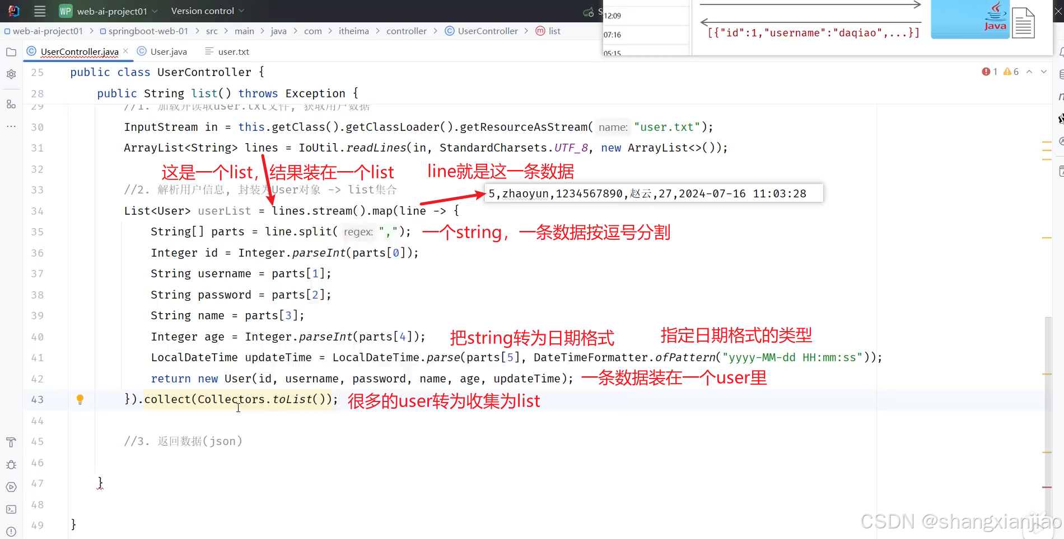The image size is (1064, 539).
Task: Open the Structure tool window icon
Action: point(11,104)
